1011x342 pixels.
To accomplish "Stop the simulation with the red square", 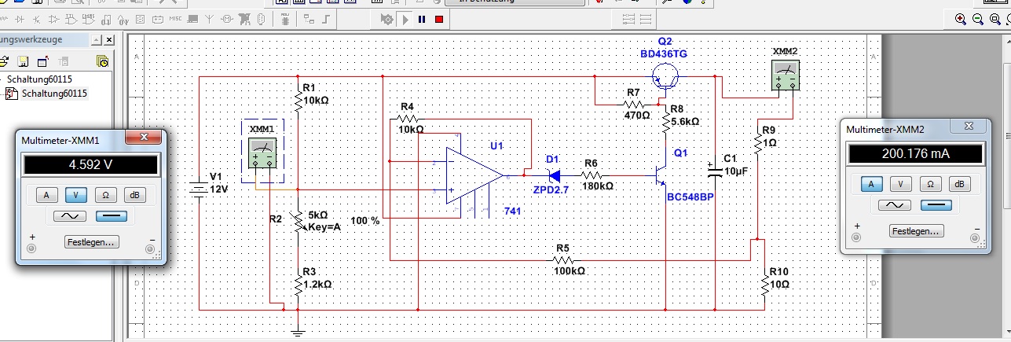I will (441, 20).
